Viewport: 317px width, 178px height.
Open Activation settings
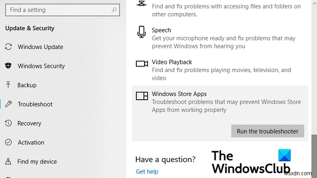pyautogui.click(x=31, y=142)
